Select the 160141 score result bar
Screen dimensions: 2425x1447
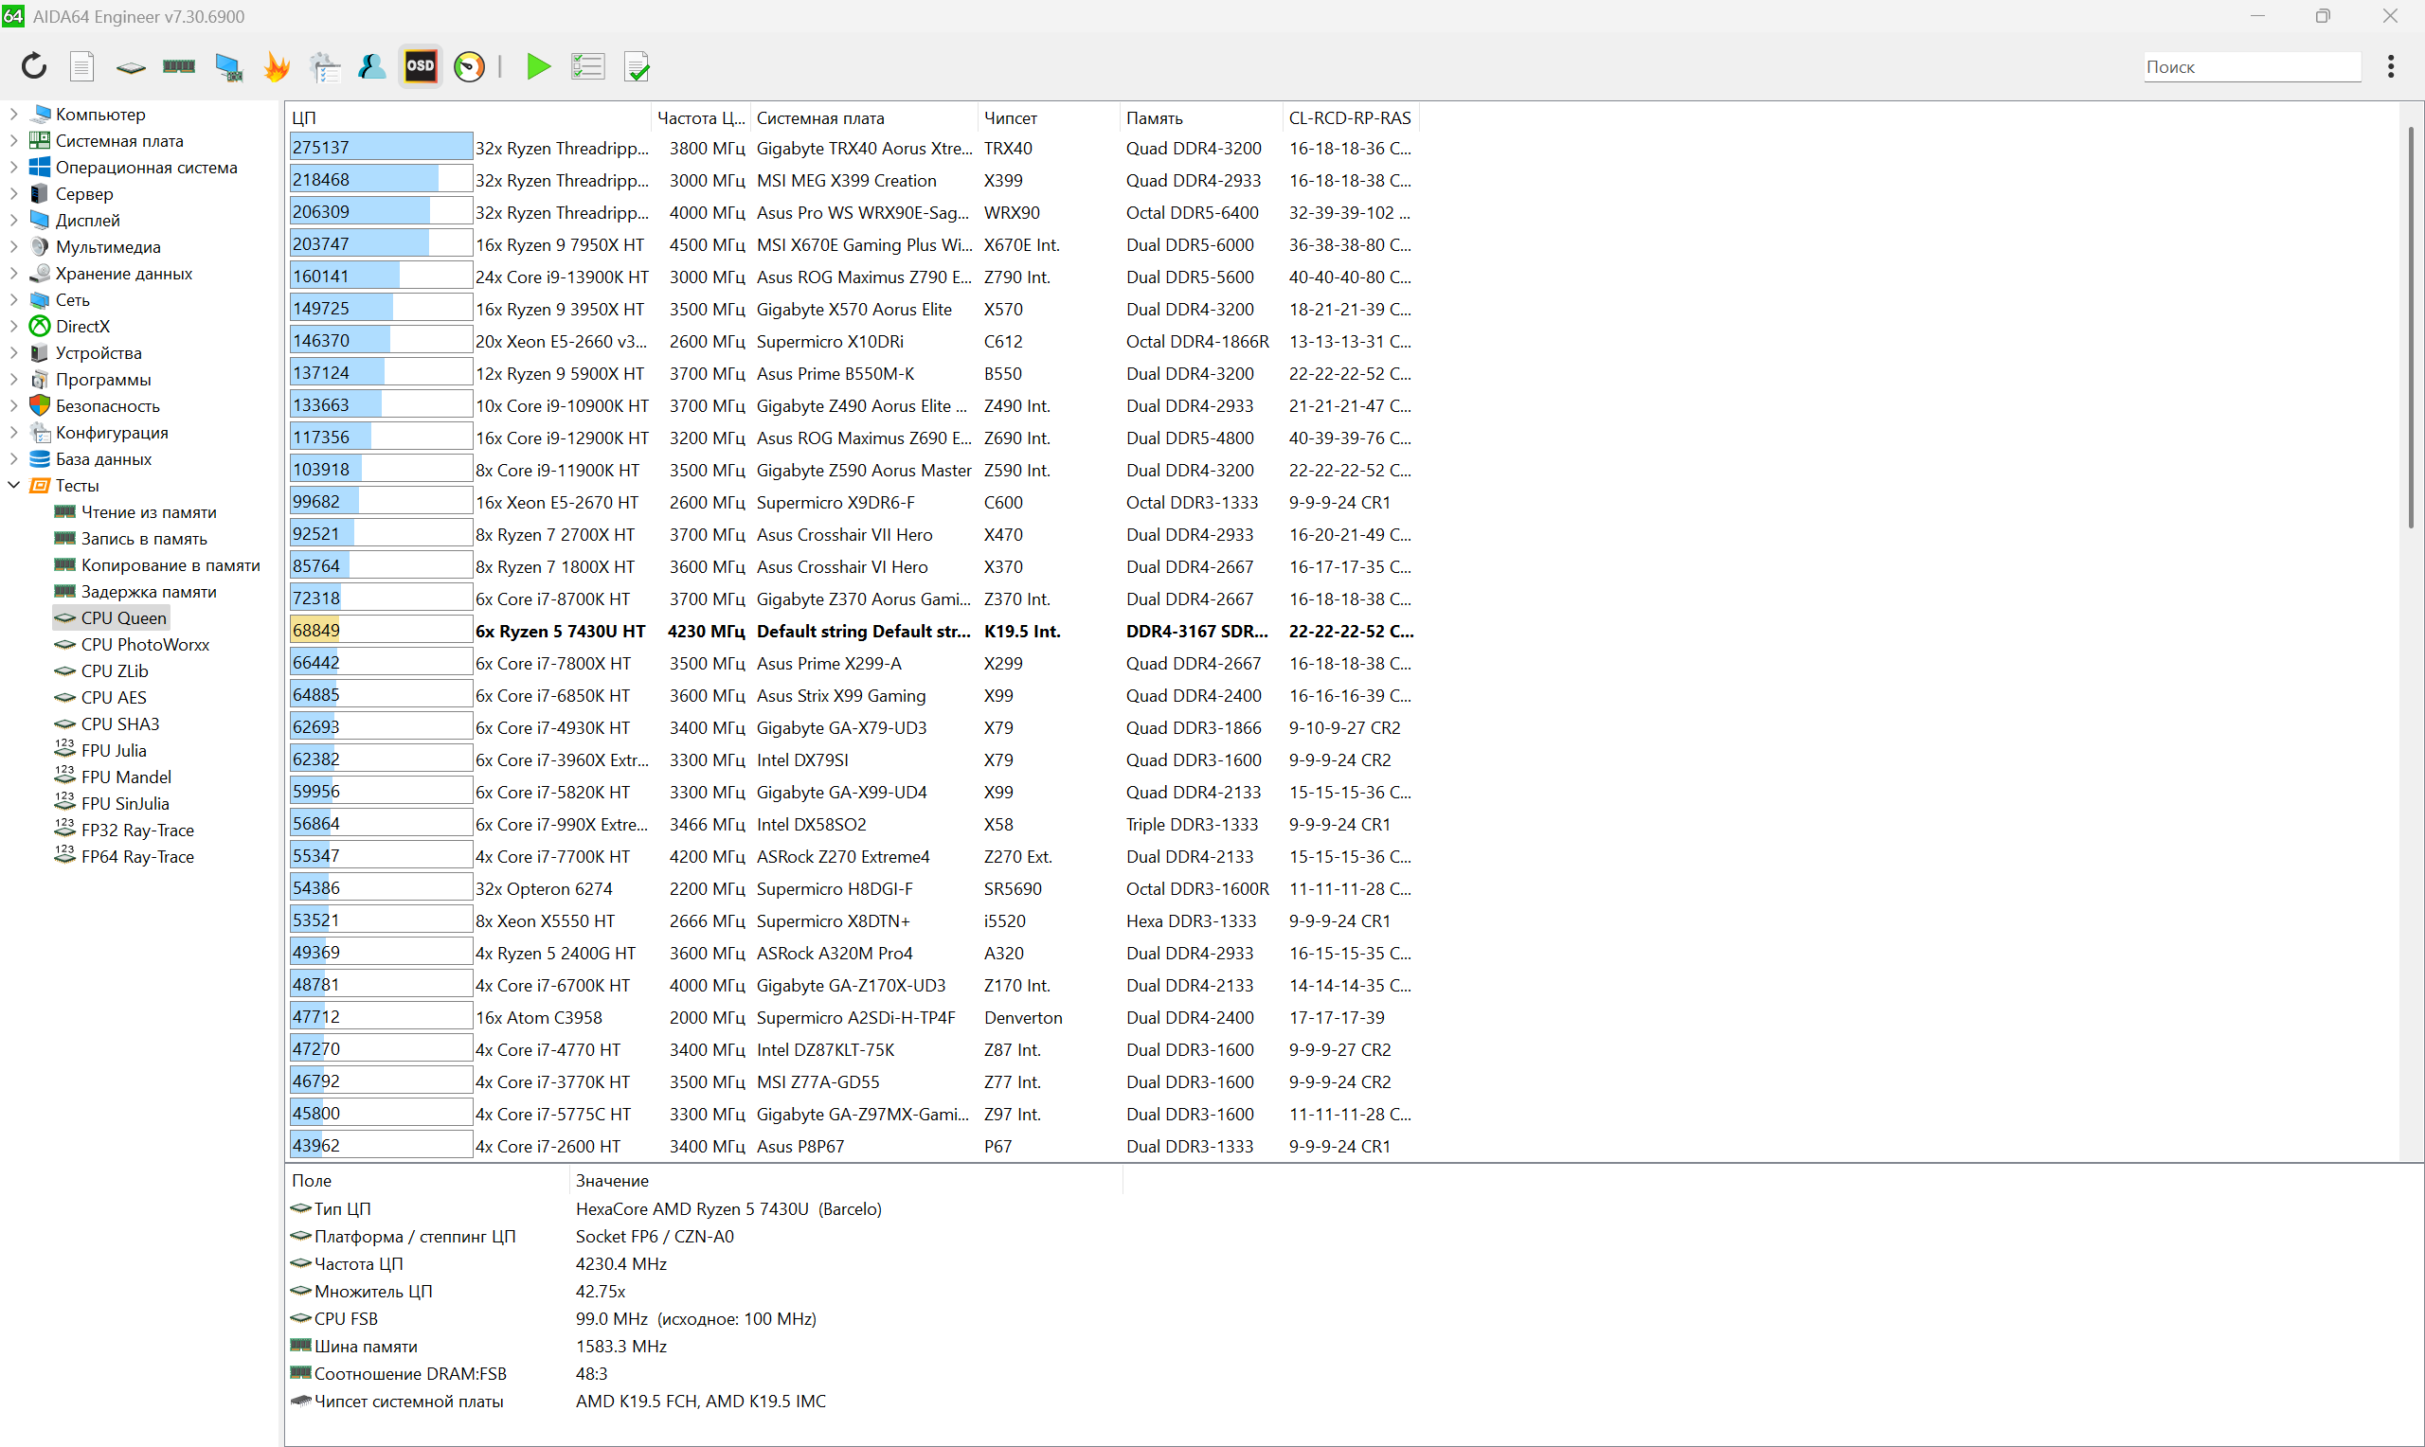click(381, 276)
